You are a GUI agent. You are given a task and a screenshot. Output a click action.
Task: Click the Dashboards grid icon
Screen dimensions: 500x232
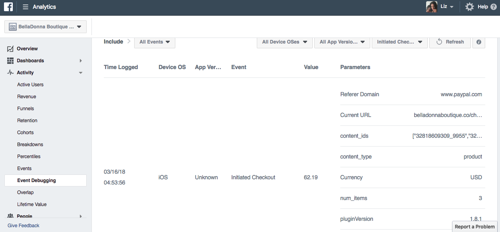(x=11, y=61)
